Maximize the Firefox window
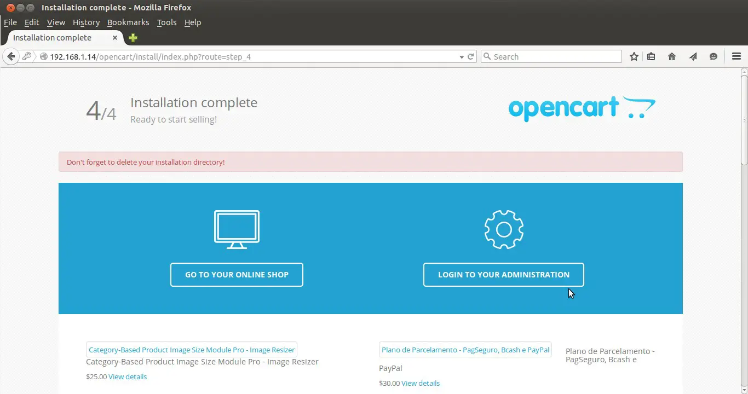The image size is (748, 394). [x=30, y=8]
